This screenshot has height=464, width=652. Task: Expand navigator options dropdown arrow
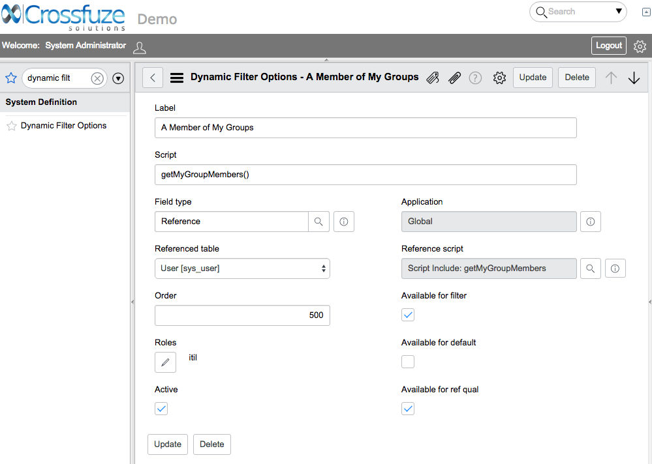118,78
